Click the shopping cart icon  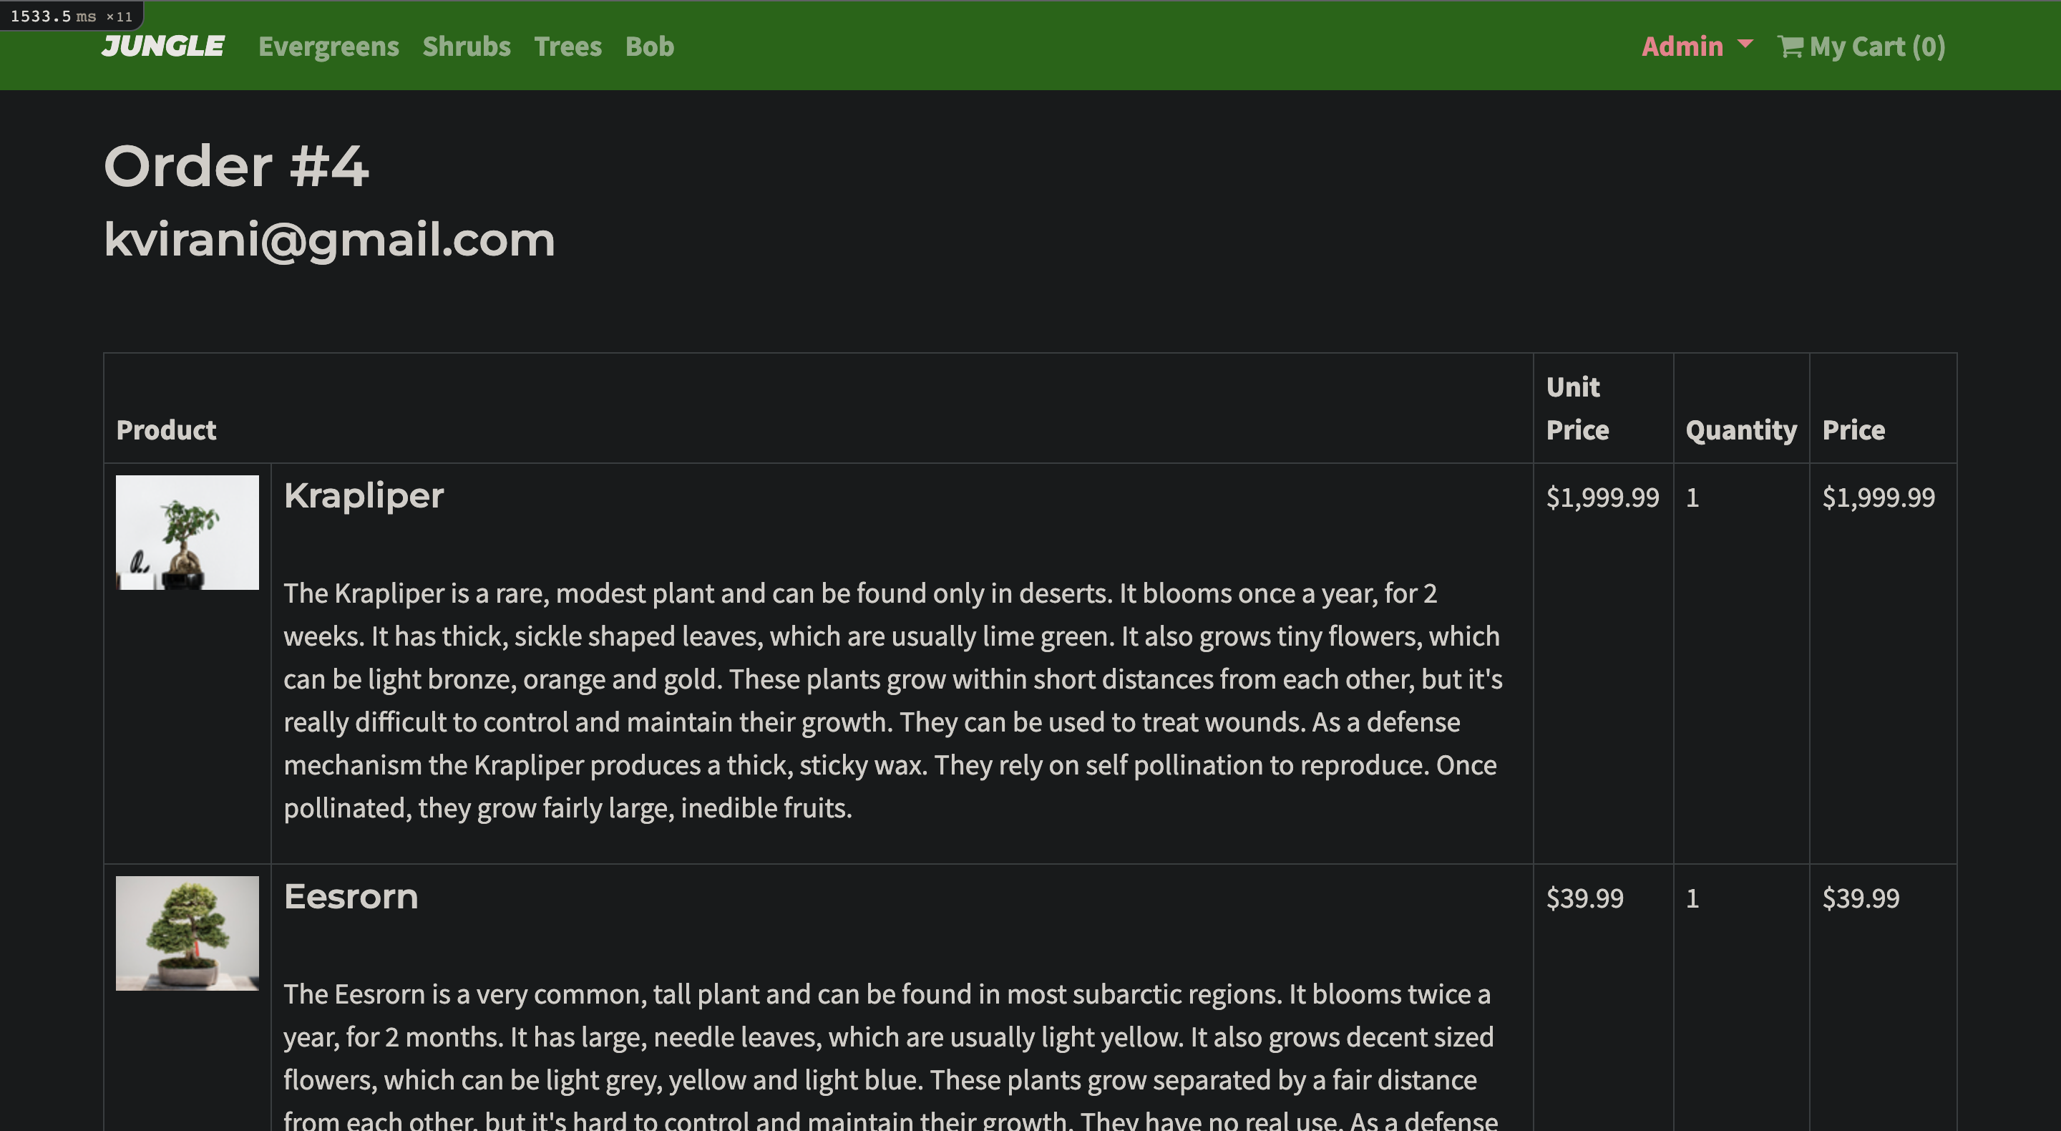(1790, 47)
